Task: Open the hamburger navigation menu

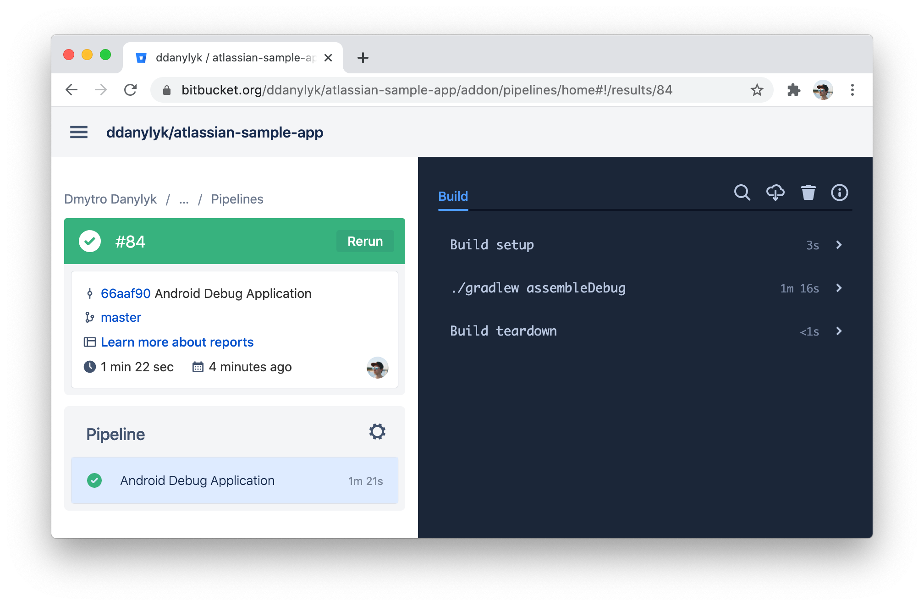Action: (x=79, y=132)
